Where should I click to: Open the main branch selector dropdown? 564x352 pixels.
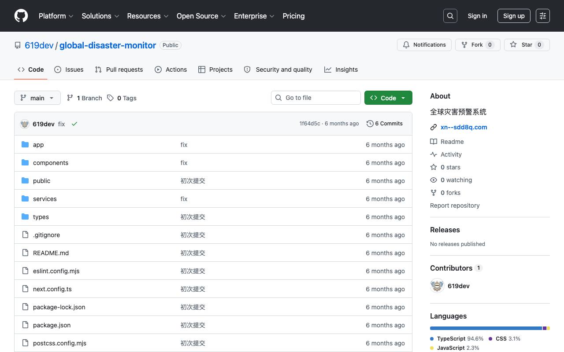[x=37, y=98]
